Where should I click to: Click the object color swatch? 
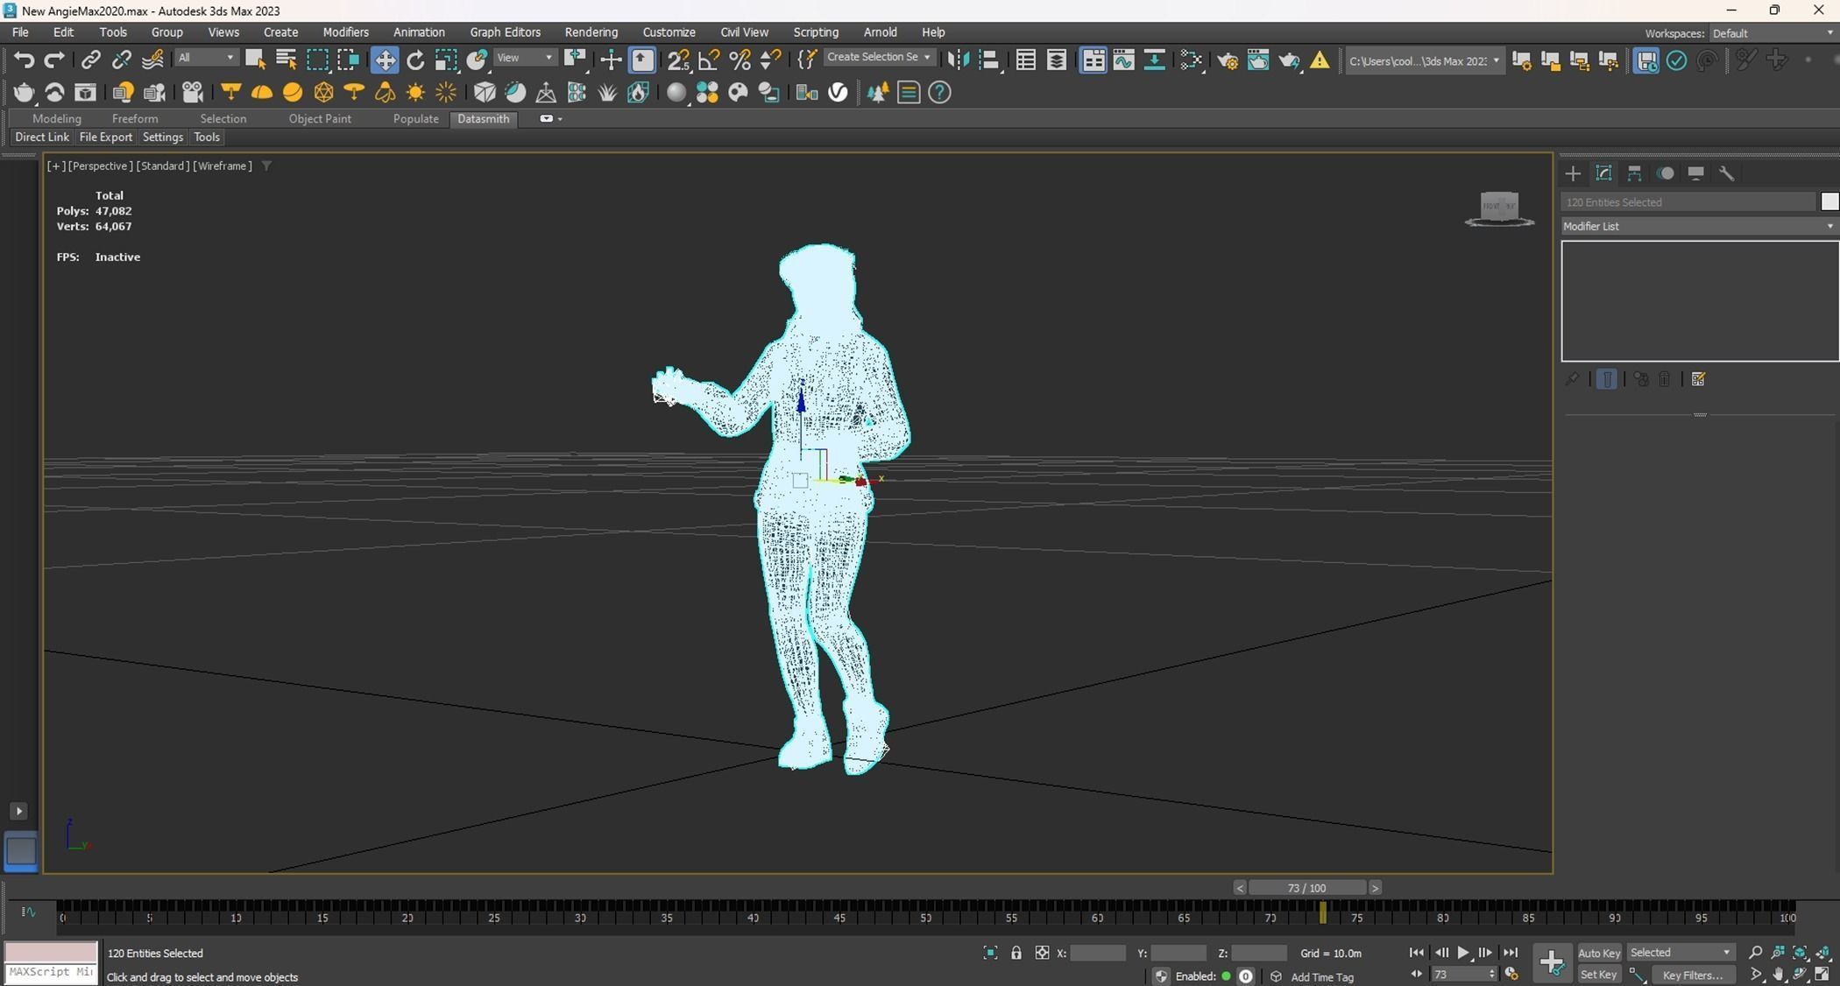pos(1829,202)
